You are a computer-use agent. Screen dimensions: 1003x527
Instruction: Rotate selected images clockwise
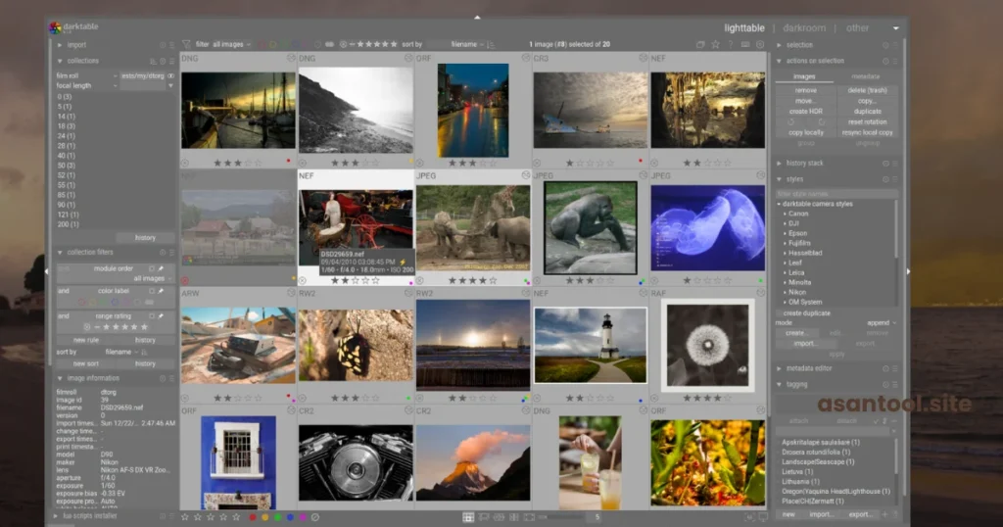click(x=822, y=121)
